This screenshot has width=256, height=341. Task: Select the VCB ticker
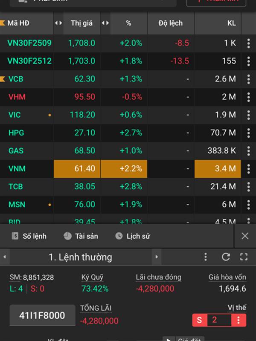click(16, 79)
